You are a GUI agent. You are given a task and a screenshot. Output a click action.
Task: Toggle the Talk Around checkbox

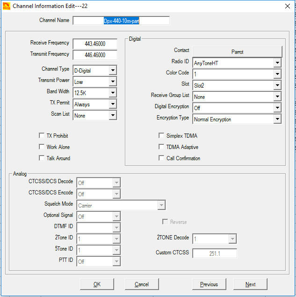tap(42, 158)
